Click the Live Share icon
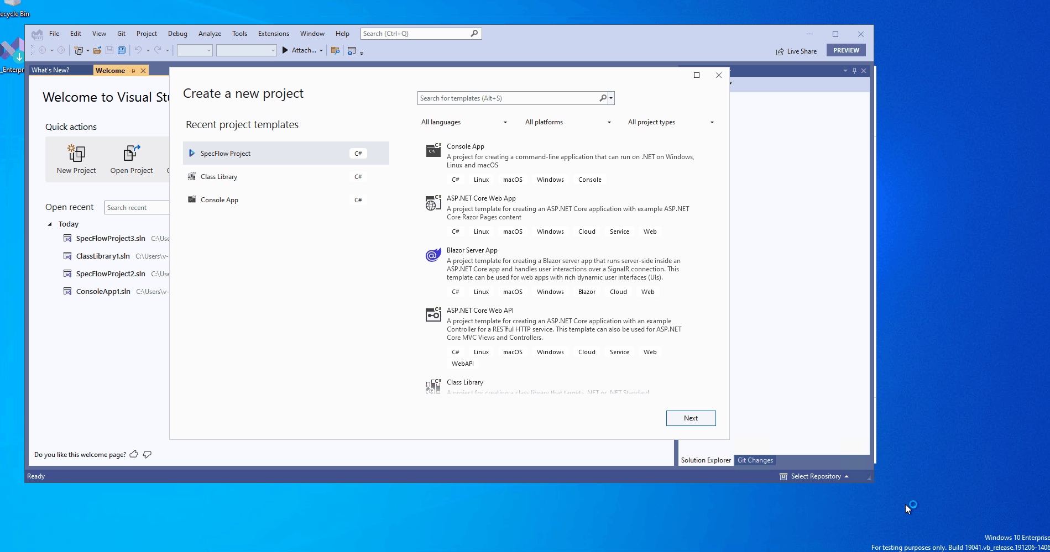The height and width of the screenshot is (552, 1050). click(x=780, y=51)
